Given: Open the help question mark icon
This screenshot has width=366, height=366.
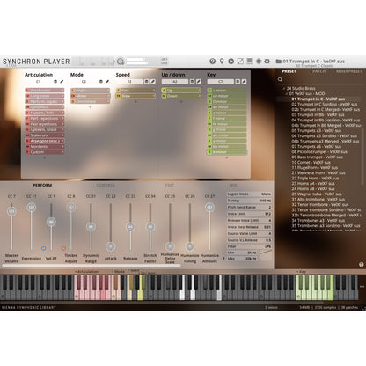Looking at the screenshot, I should 213,61.
